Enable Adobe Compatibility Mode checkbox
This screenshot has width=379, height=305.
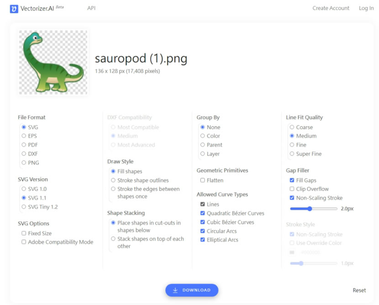tap(24, 242)
